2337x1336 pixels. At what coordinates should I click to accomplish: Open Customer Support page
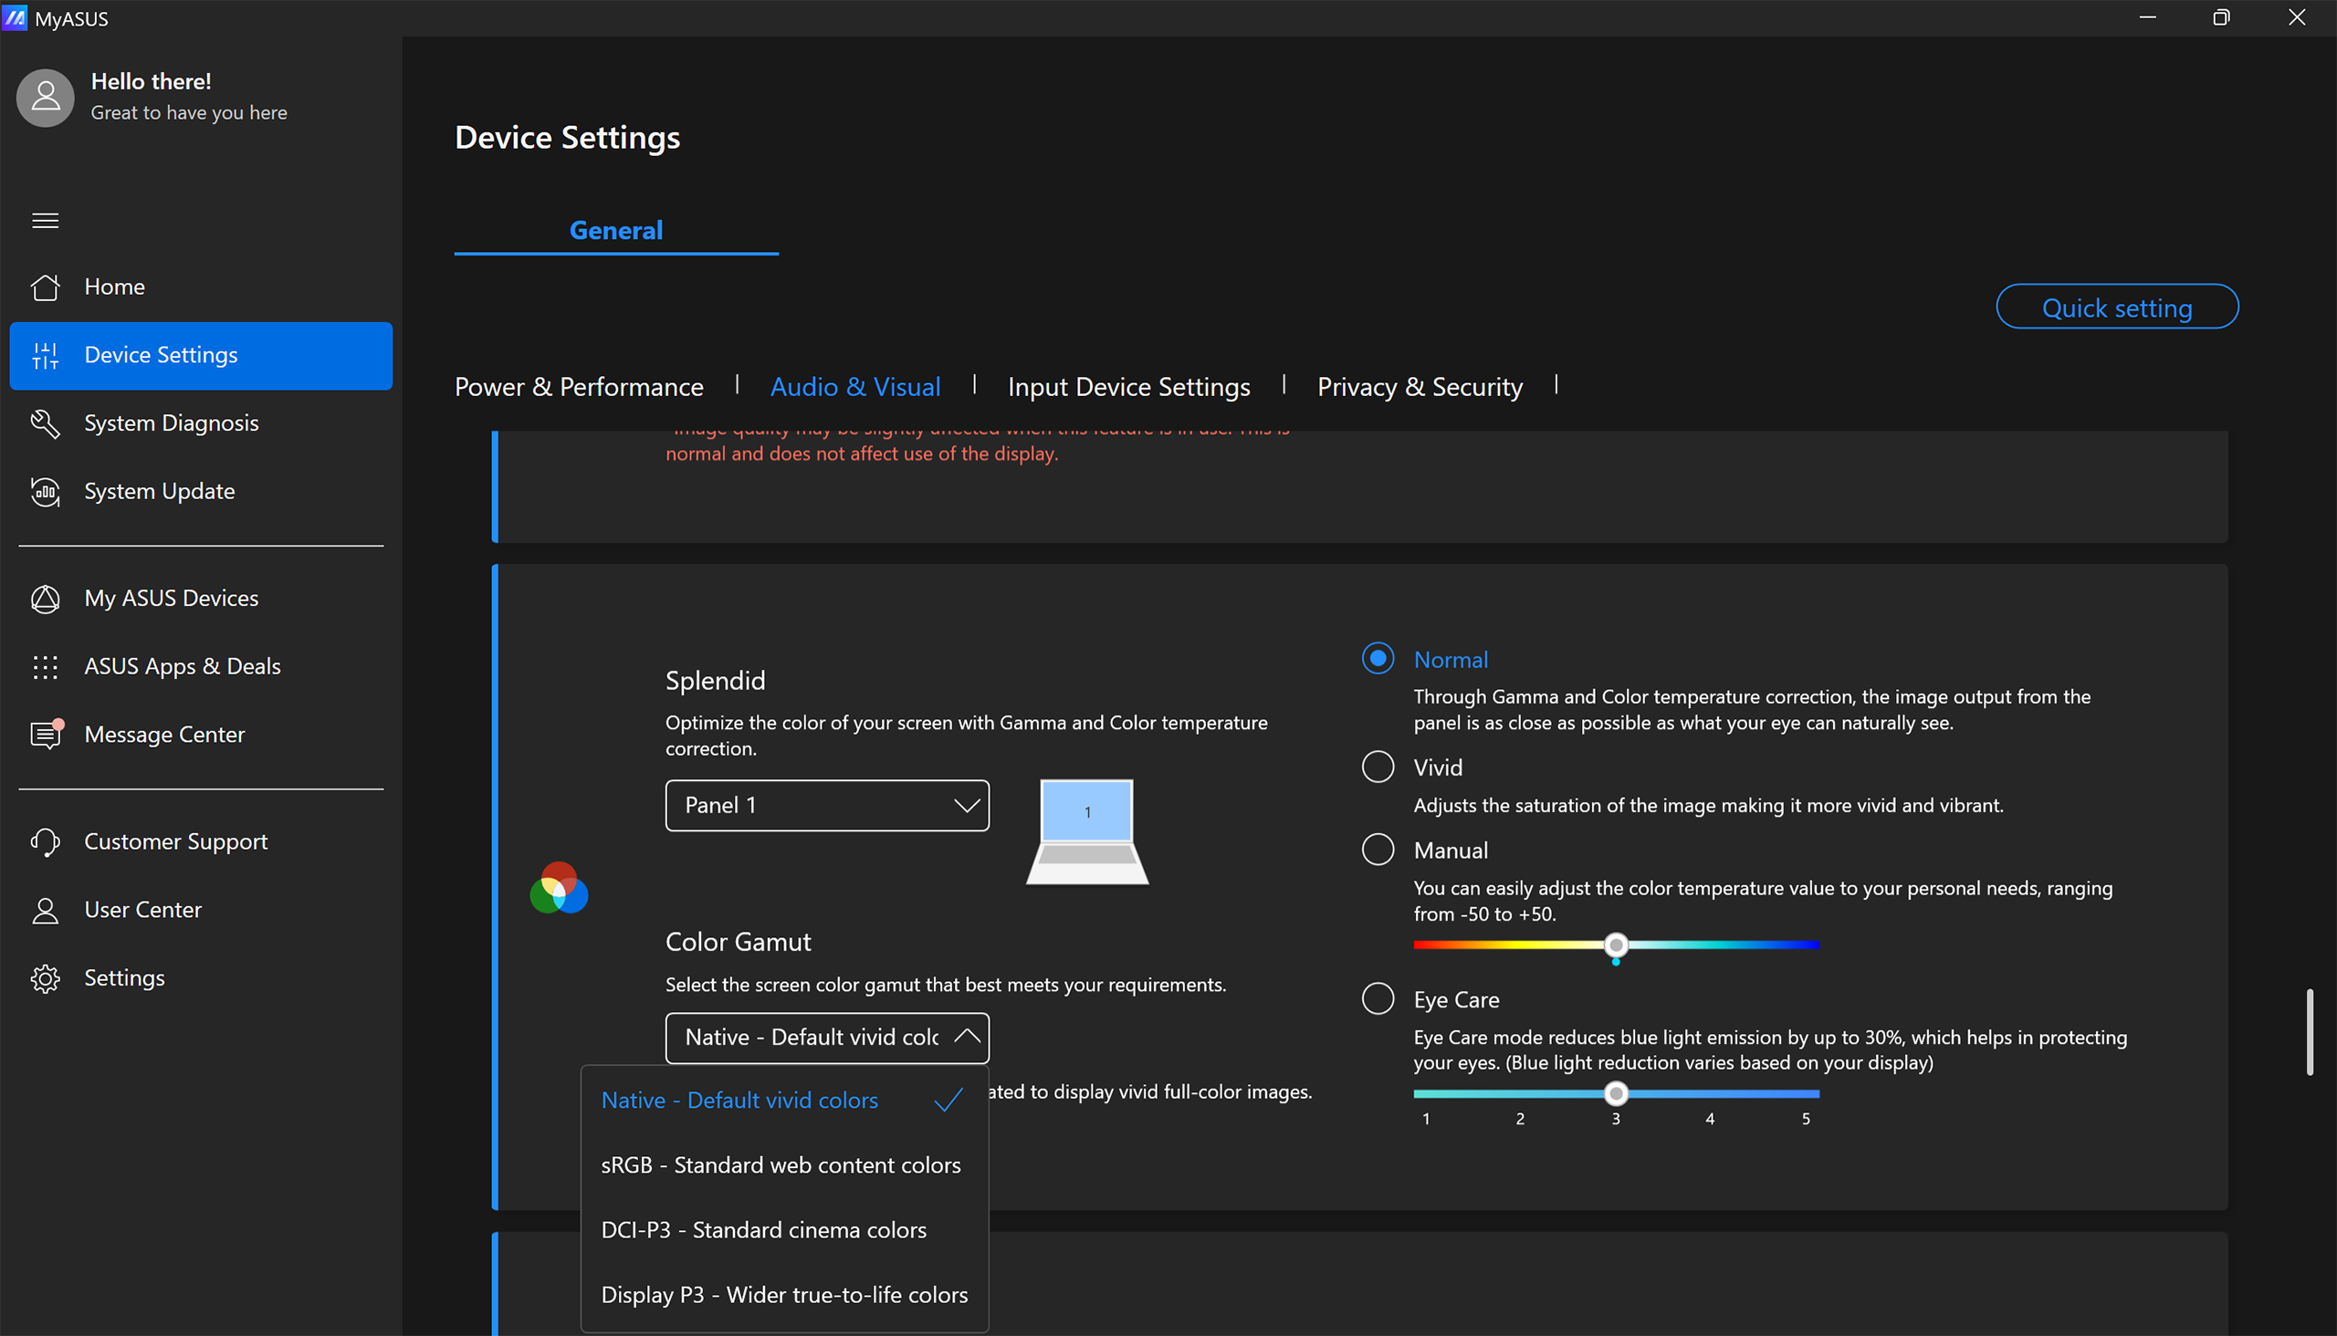[x=201, y=841]
